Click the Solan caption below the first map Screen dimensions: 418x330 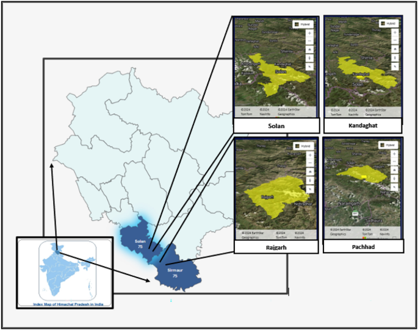pos(276,126)
